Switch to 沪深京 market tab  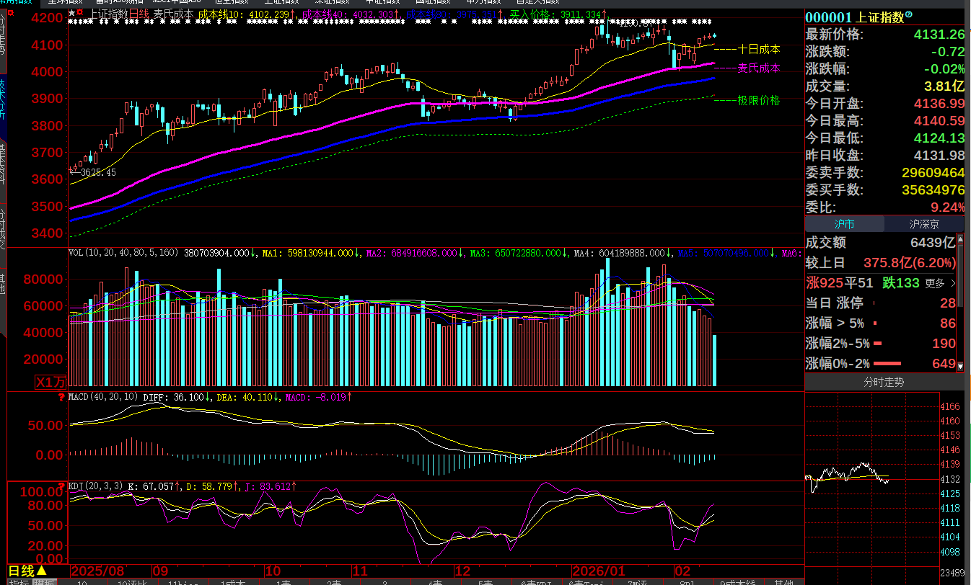click(924, 225)
